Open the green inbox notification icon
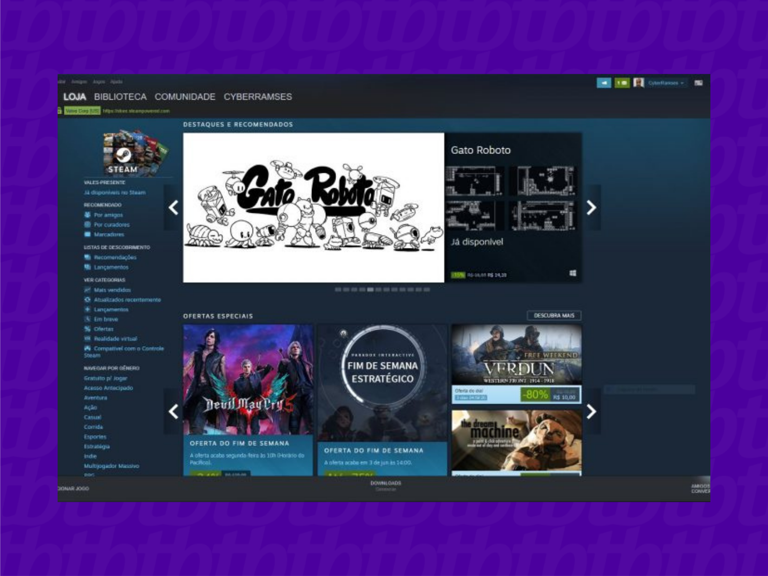The height and width of the screenshot is (576, 768). pos(622,83)
